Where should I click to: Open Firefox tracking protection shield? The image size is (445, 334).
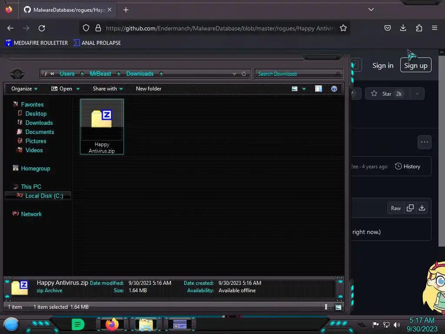[86, 28]
